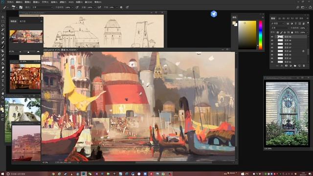Add a layer style with fx icon

pyautogui.click(x=282, y=66)
